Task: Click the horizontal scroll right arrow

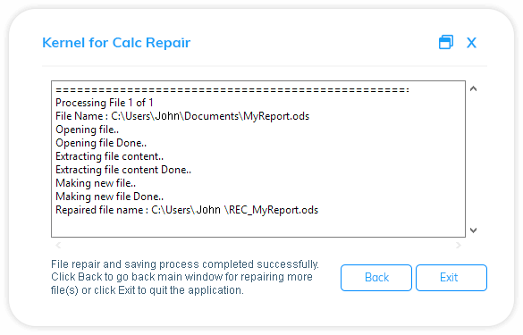Action: [459, 246]
